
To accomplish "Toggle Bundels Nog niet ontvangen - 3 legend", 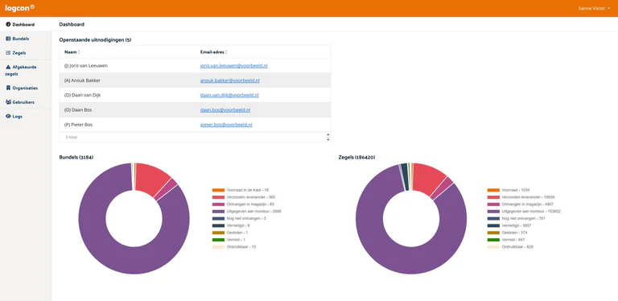I will (239, 218).
